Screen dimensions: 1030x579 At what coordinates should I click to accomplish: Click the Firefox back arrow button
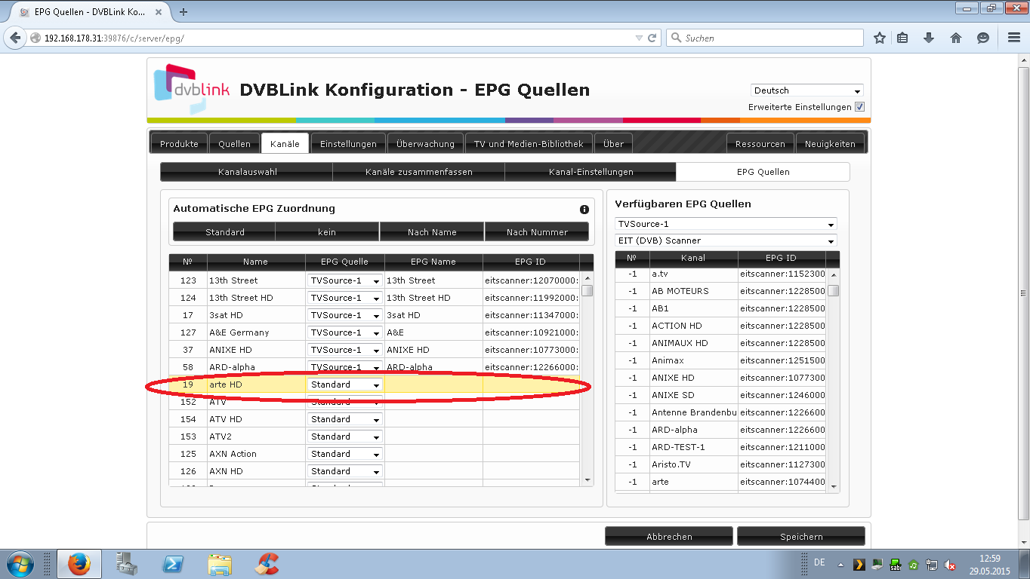tap(15, 38)
